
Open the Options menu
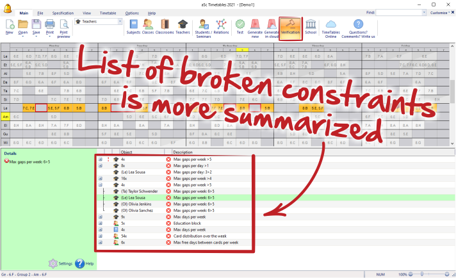132,13
